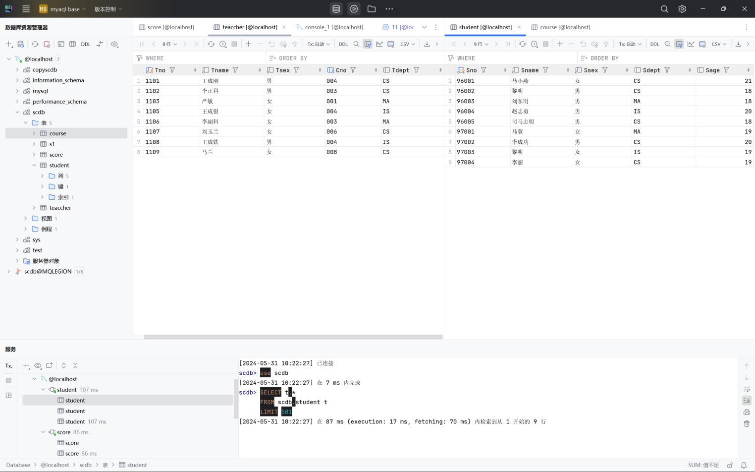Click the red deactivate/disconnect icon in explorer toolbar

pyautogui.click(x=47, y=44)
